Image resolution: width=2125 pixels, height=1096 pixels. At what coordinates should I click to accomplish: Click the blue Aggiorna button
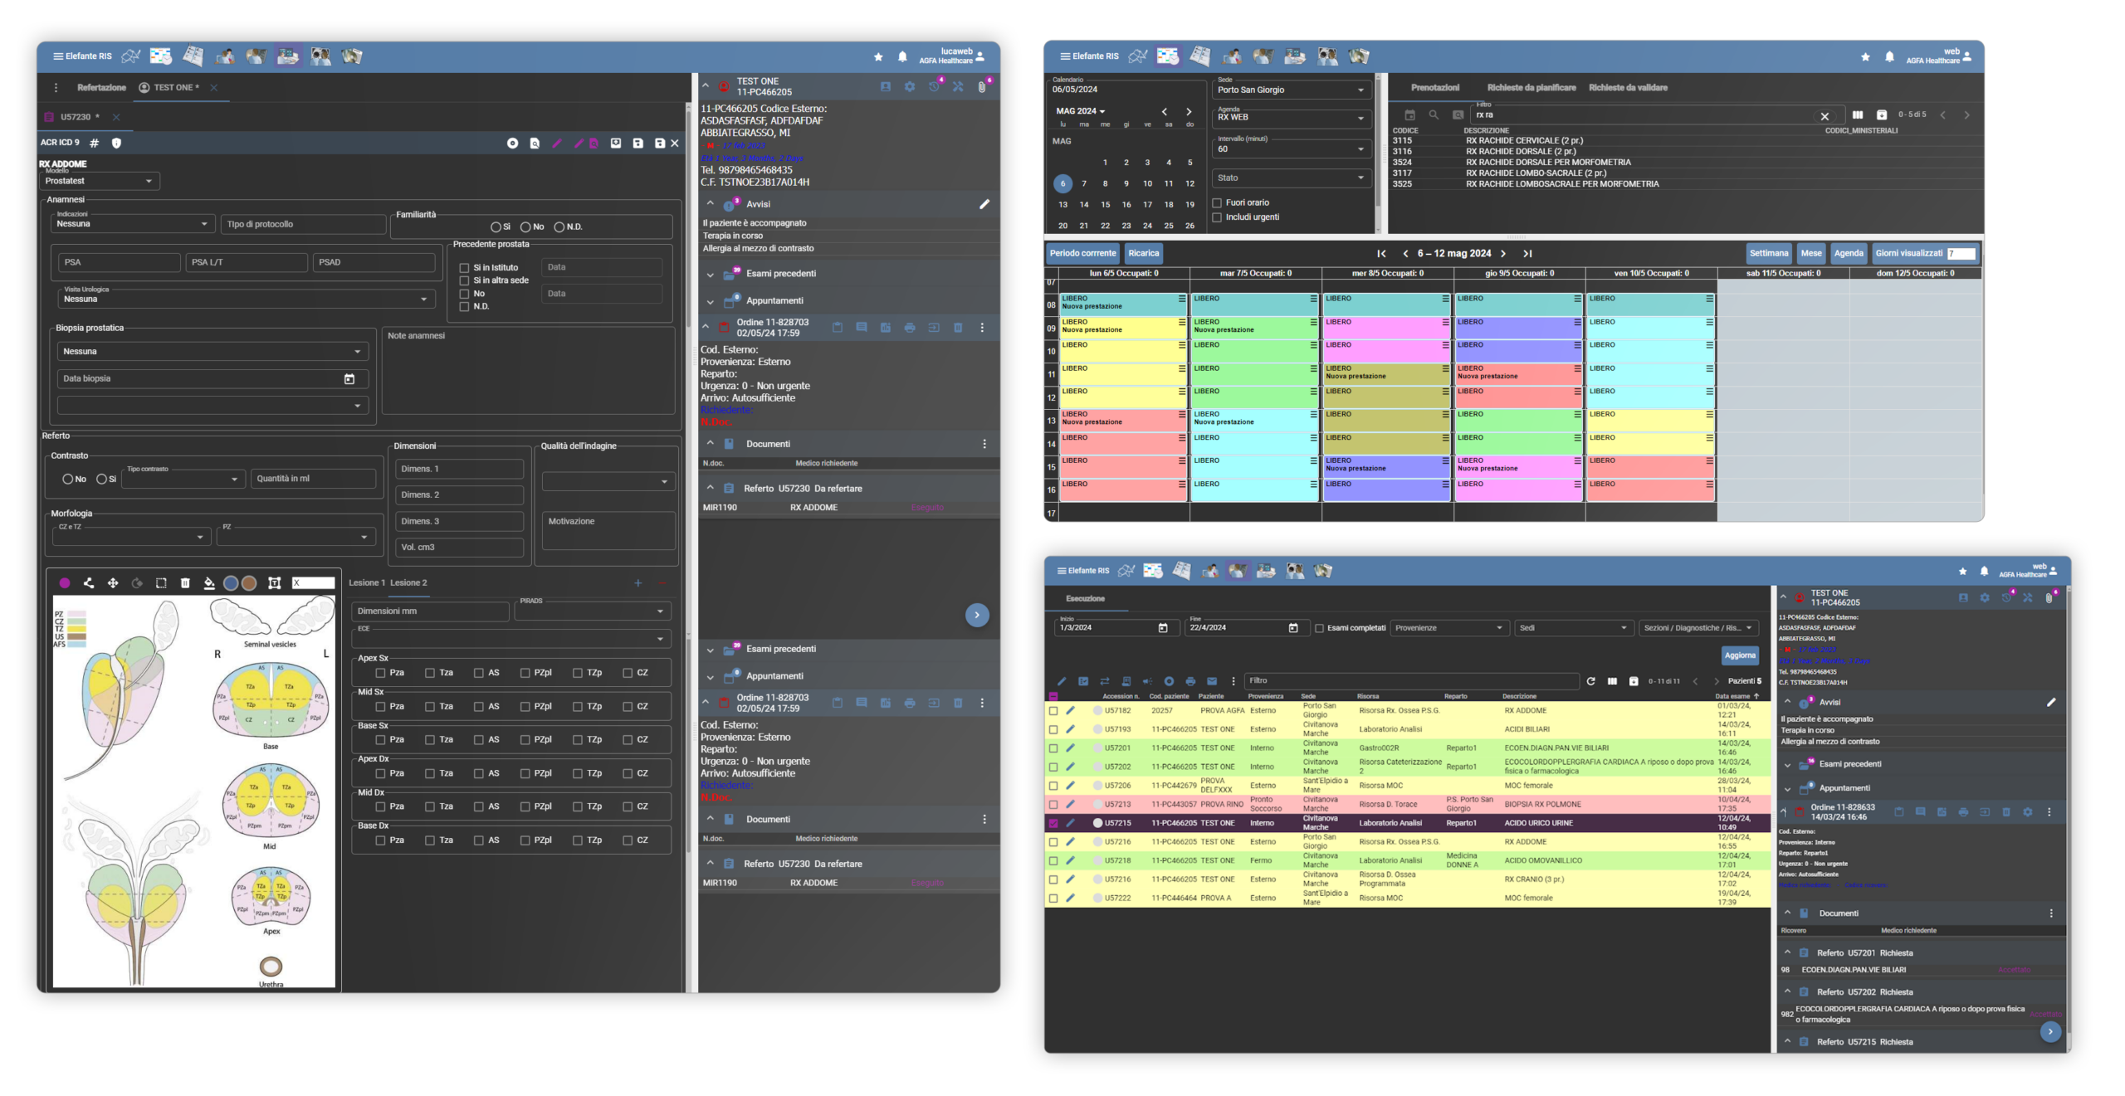pos(1739,655)
